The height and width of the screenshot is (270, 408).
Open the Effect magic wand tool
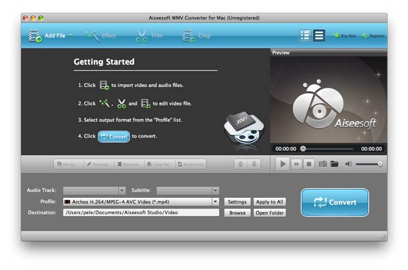coord(92,35)
